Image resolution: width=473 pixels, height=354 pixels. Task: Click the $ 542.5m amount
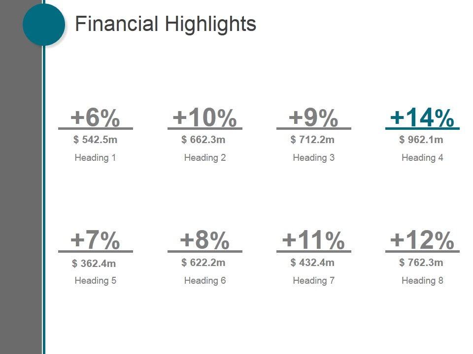coord(96,140)
